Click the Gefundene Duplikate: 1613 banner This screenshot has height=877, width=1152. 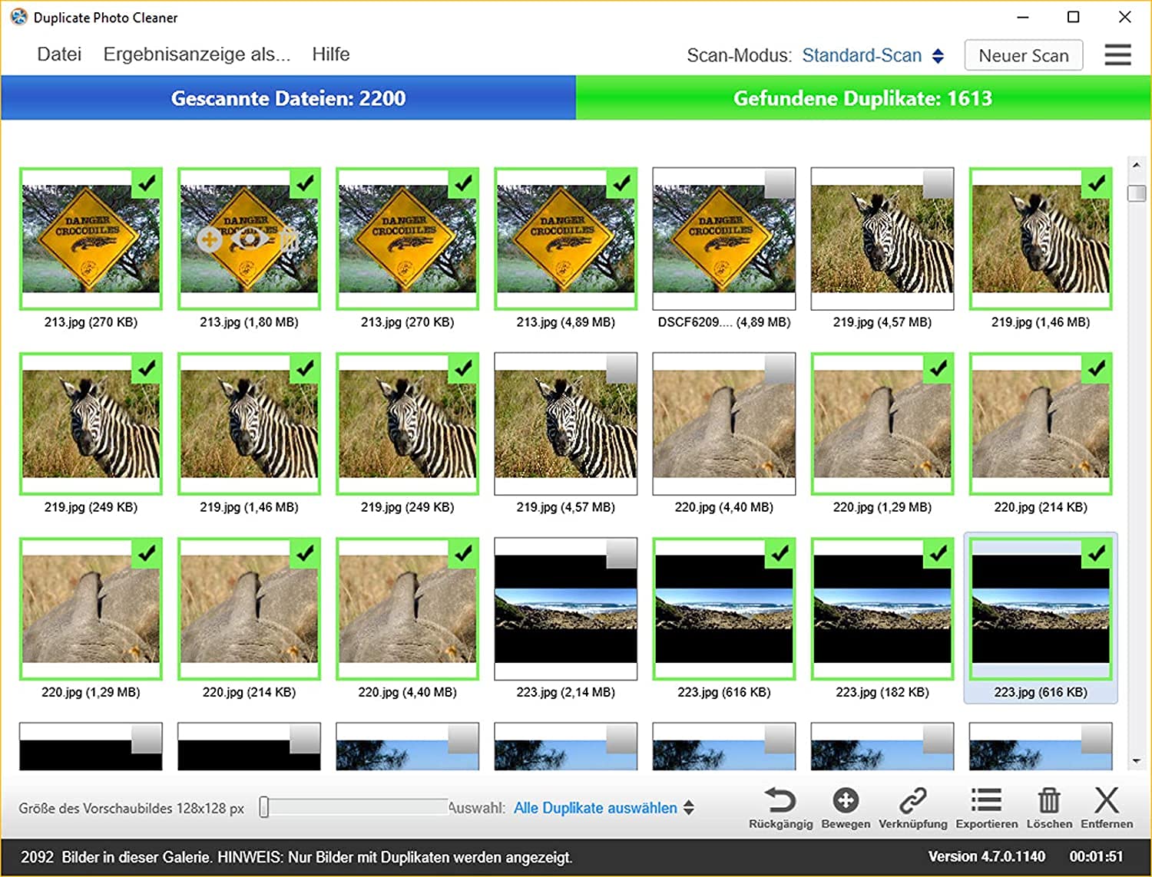(x=863, y=98)
